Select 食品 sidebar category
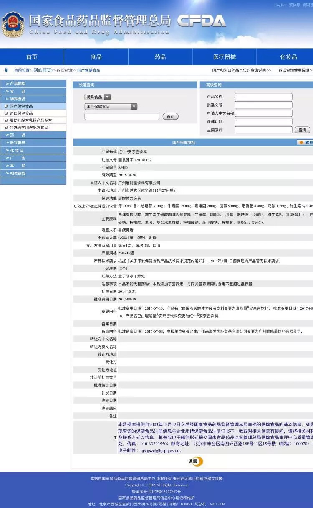Screen dimensions: 313x508 click(x=33, y=91)
